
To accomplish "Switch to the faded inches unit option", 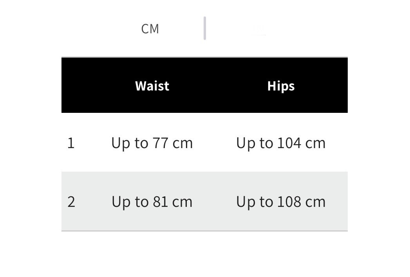I will (258, 29).
